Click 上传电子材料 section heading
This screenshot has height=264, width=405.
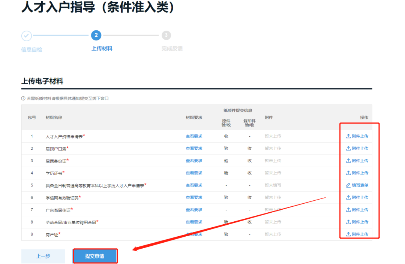pyautogui.click(x=42, y=81)
